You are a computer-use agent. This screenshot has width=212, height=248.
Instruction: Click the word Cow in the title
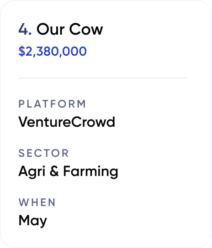(86, 29)
